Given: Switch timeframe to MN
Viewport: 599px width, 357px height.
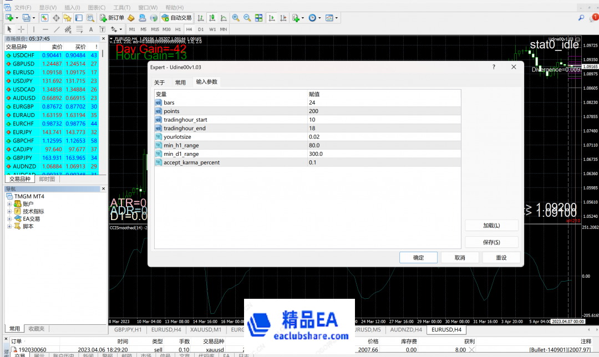Looking at the screenshot, I should (224, 29).
